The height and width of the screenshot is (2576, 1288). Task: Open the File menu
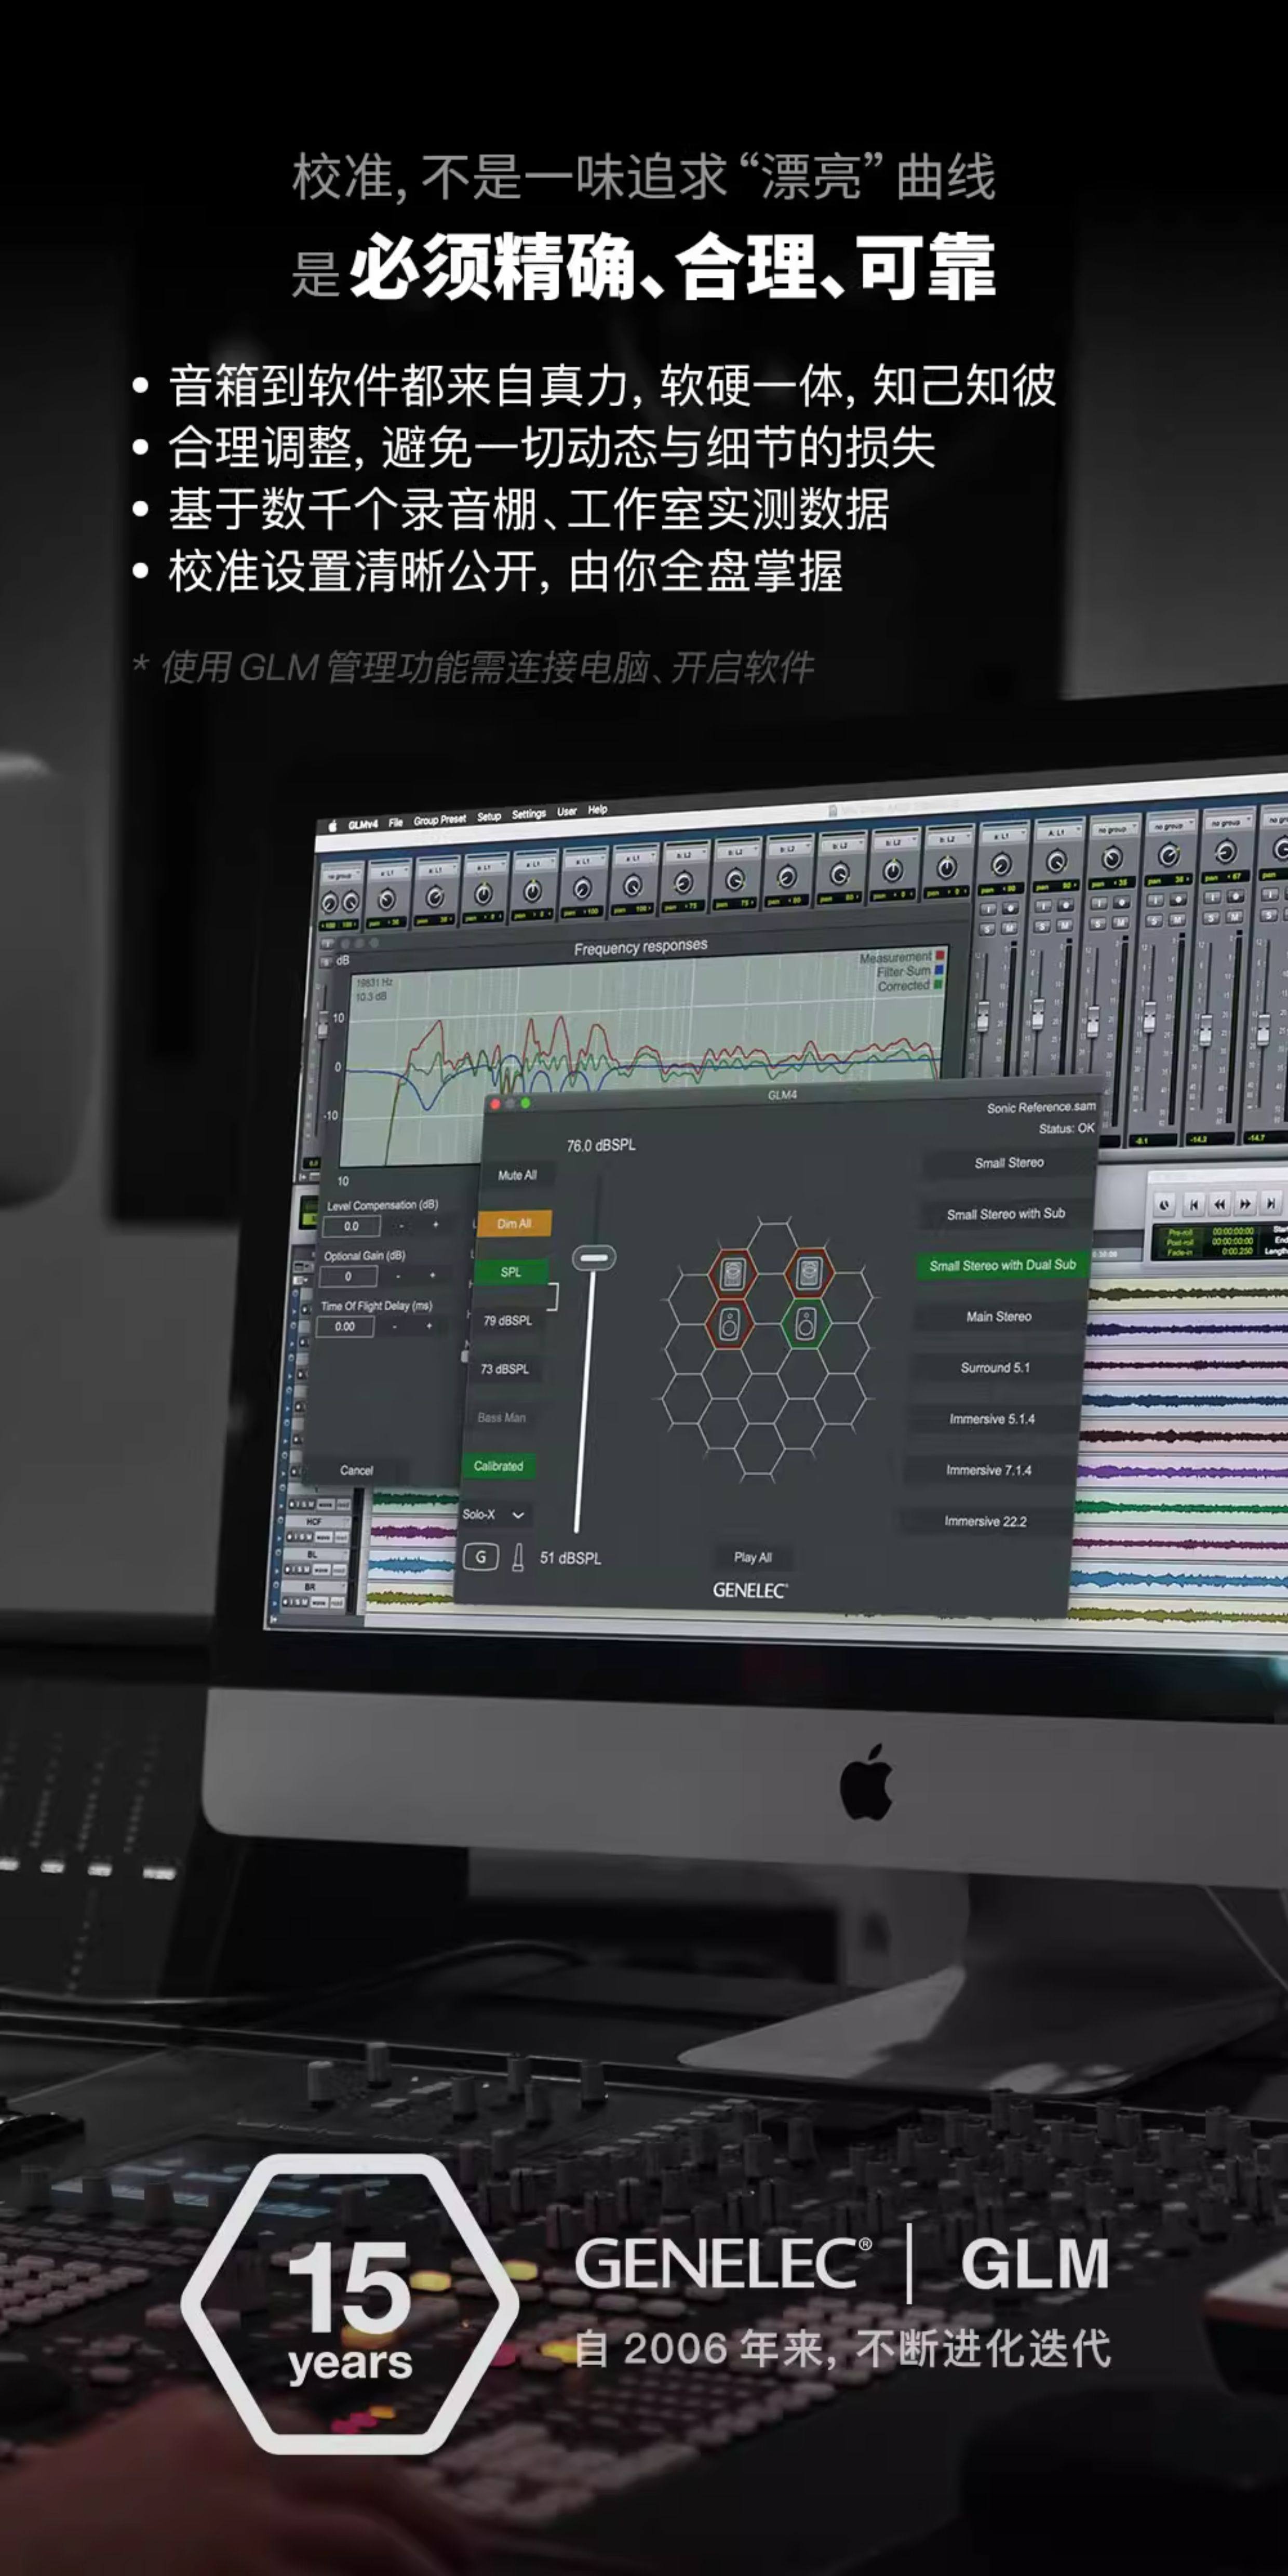click(x=396, y=823)
